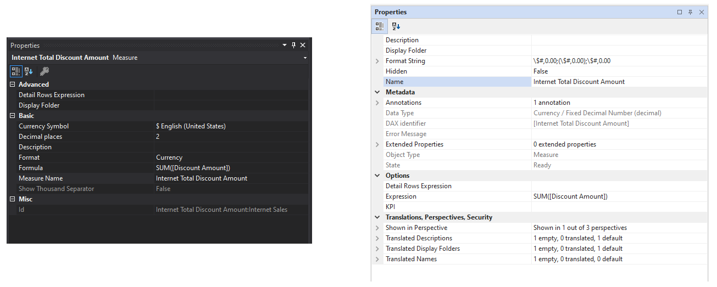Viewport: 717px width, 287px height.
Task: Edit the Decimal places value
Action: click(232, 137)
